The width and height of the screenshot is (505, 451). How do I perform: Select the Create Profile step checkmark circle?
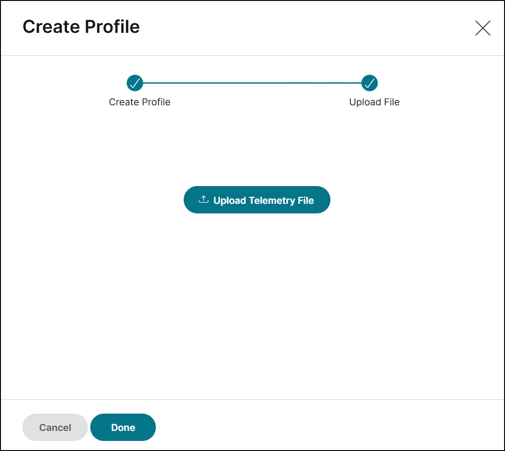click(135, 83)
